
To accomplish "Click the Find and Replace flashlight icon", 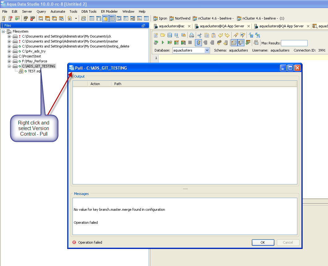I will point(243,35).
